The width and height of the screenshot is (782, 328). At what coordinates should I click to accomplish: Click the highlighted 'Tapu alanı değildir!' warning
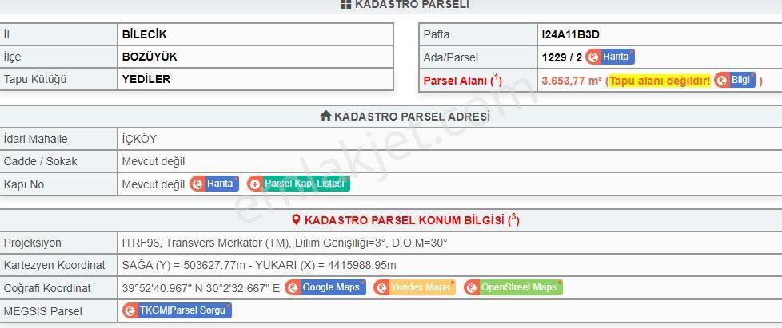[x=660, y=81]
